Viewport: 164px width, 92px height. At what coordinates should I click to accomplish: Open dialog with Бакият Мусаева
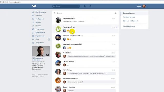point(85,88)
